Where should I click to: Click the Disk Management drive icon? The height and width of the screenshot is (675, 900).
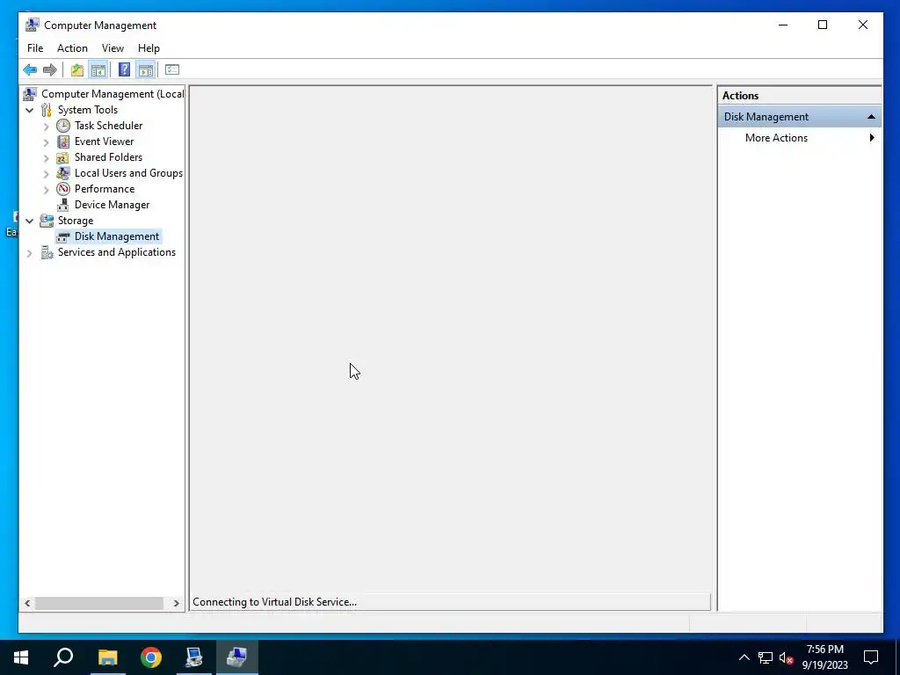[x=63, y=236]
